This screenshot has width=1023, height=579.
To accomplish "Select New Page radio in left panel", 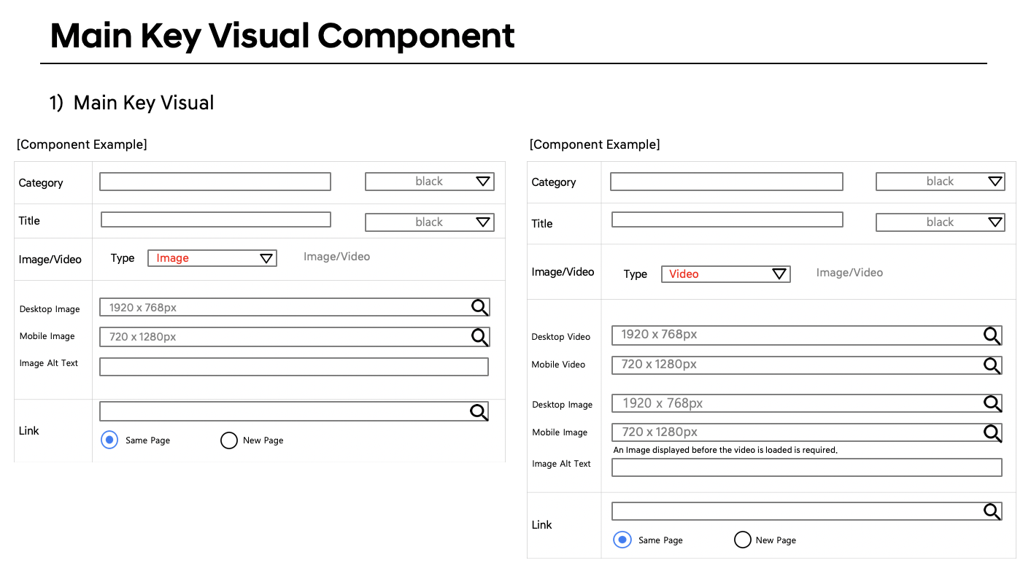I will click(x=229, y=440).
